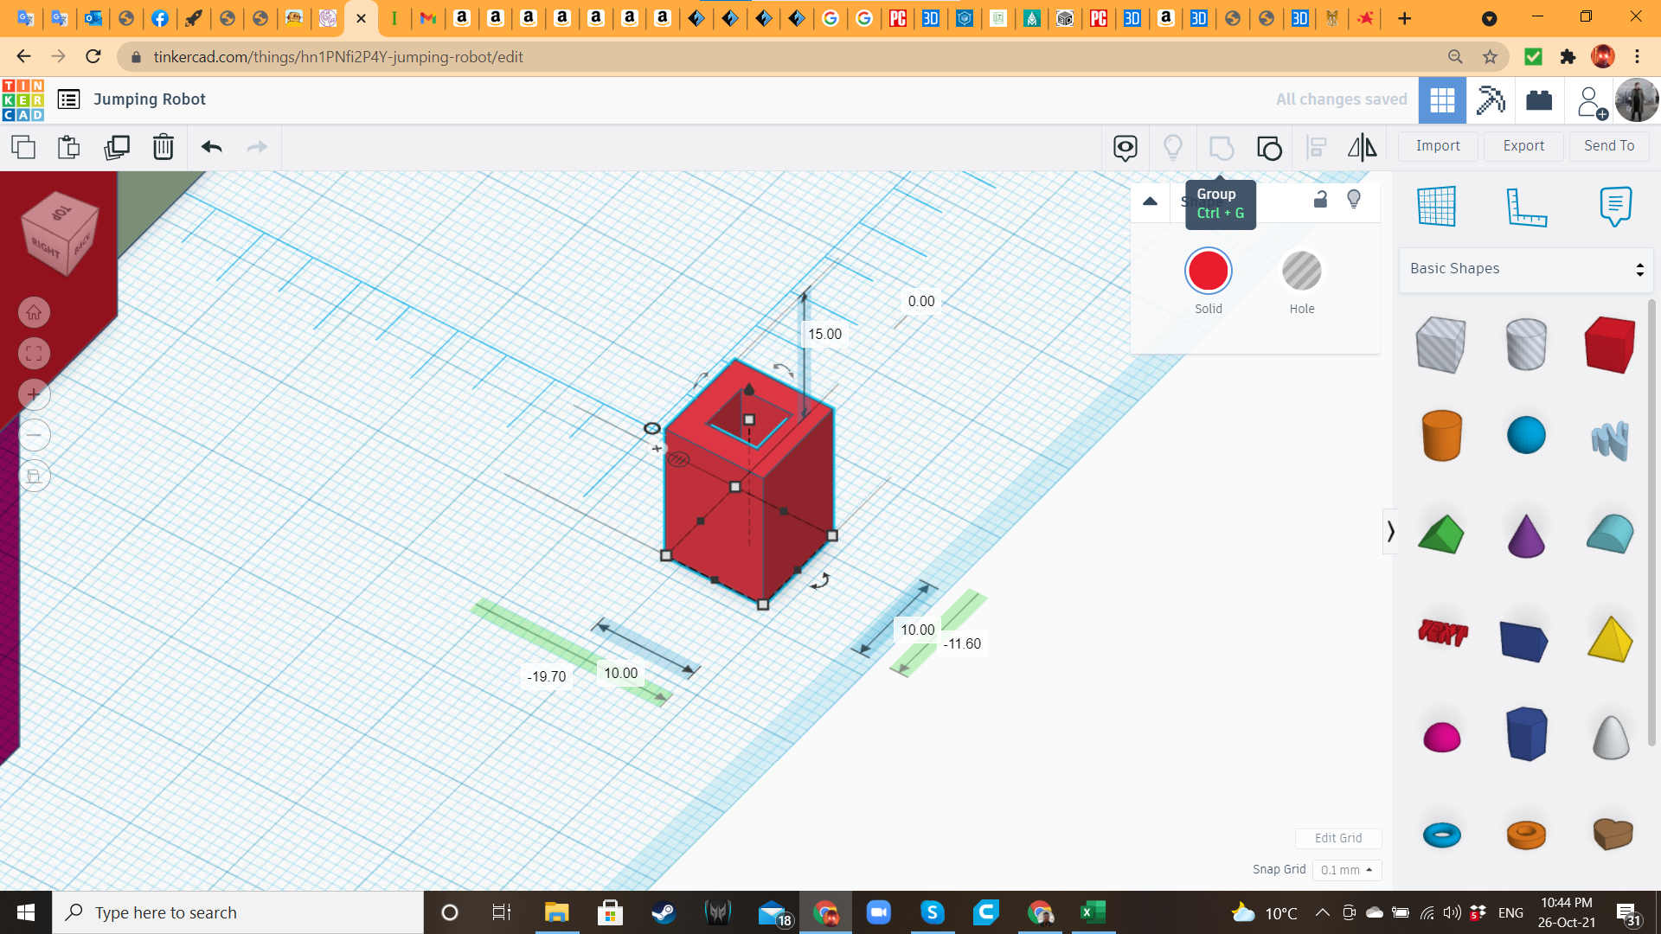Click the Export button
Viewport: 1661px width, 934px height.
1523,146
